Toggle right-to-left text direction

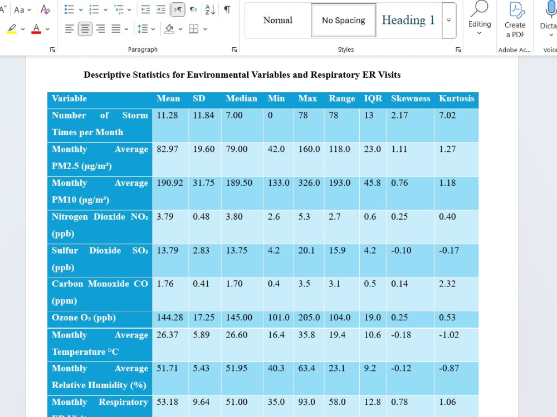pyautogui.click(x=193, y=9)
